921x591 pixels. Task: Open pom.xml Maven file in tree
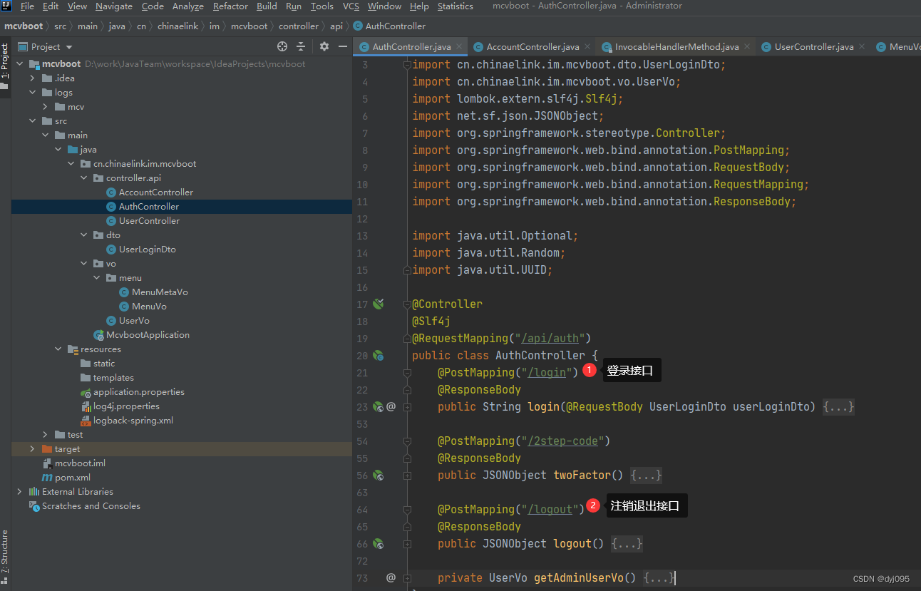tap(72, 478)
